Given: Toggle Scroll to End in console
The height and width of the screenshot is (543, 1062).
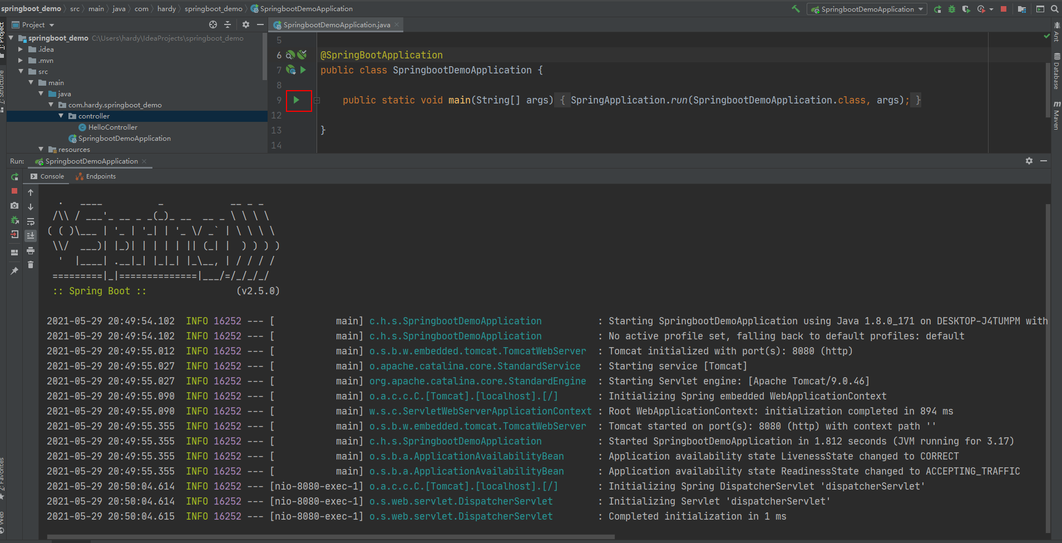Looking at the screenshot, I should click(31, 236).
